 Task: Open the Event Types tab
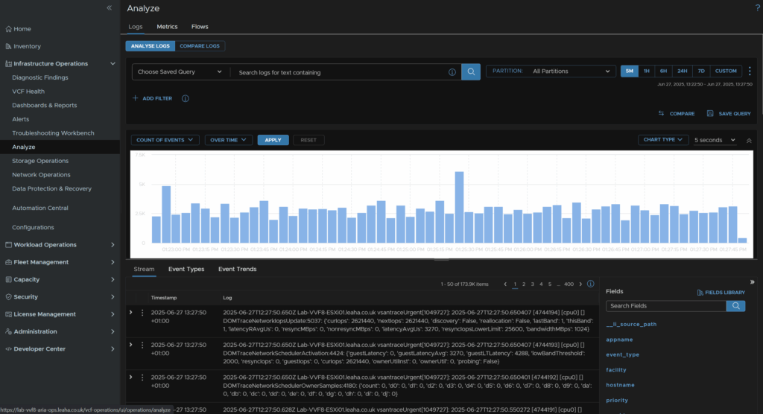pyautogui.click(x=186, y=269)
